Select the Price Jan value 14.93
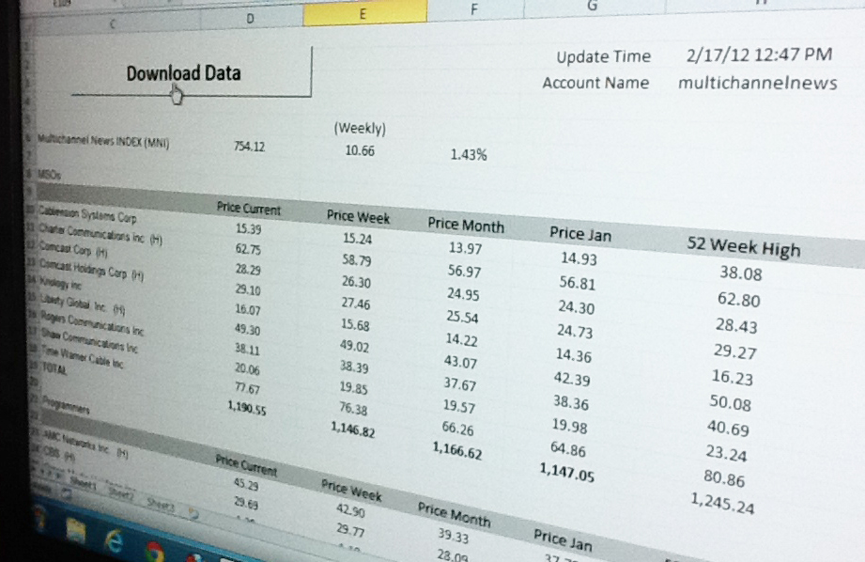Image resolution: width=865 pixels, height=562 pixels. [579, 258]
